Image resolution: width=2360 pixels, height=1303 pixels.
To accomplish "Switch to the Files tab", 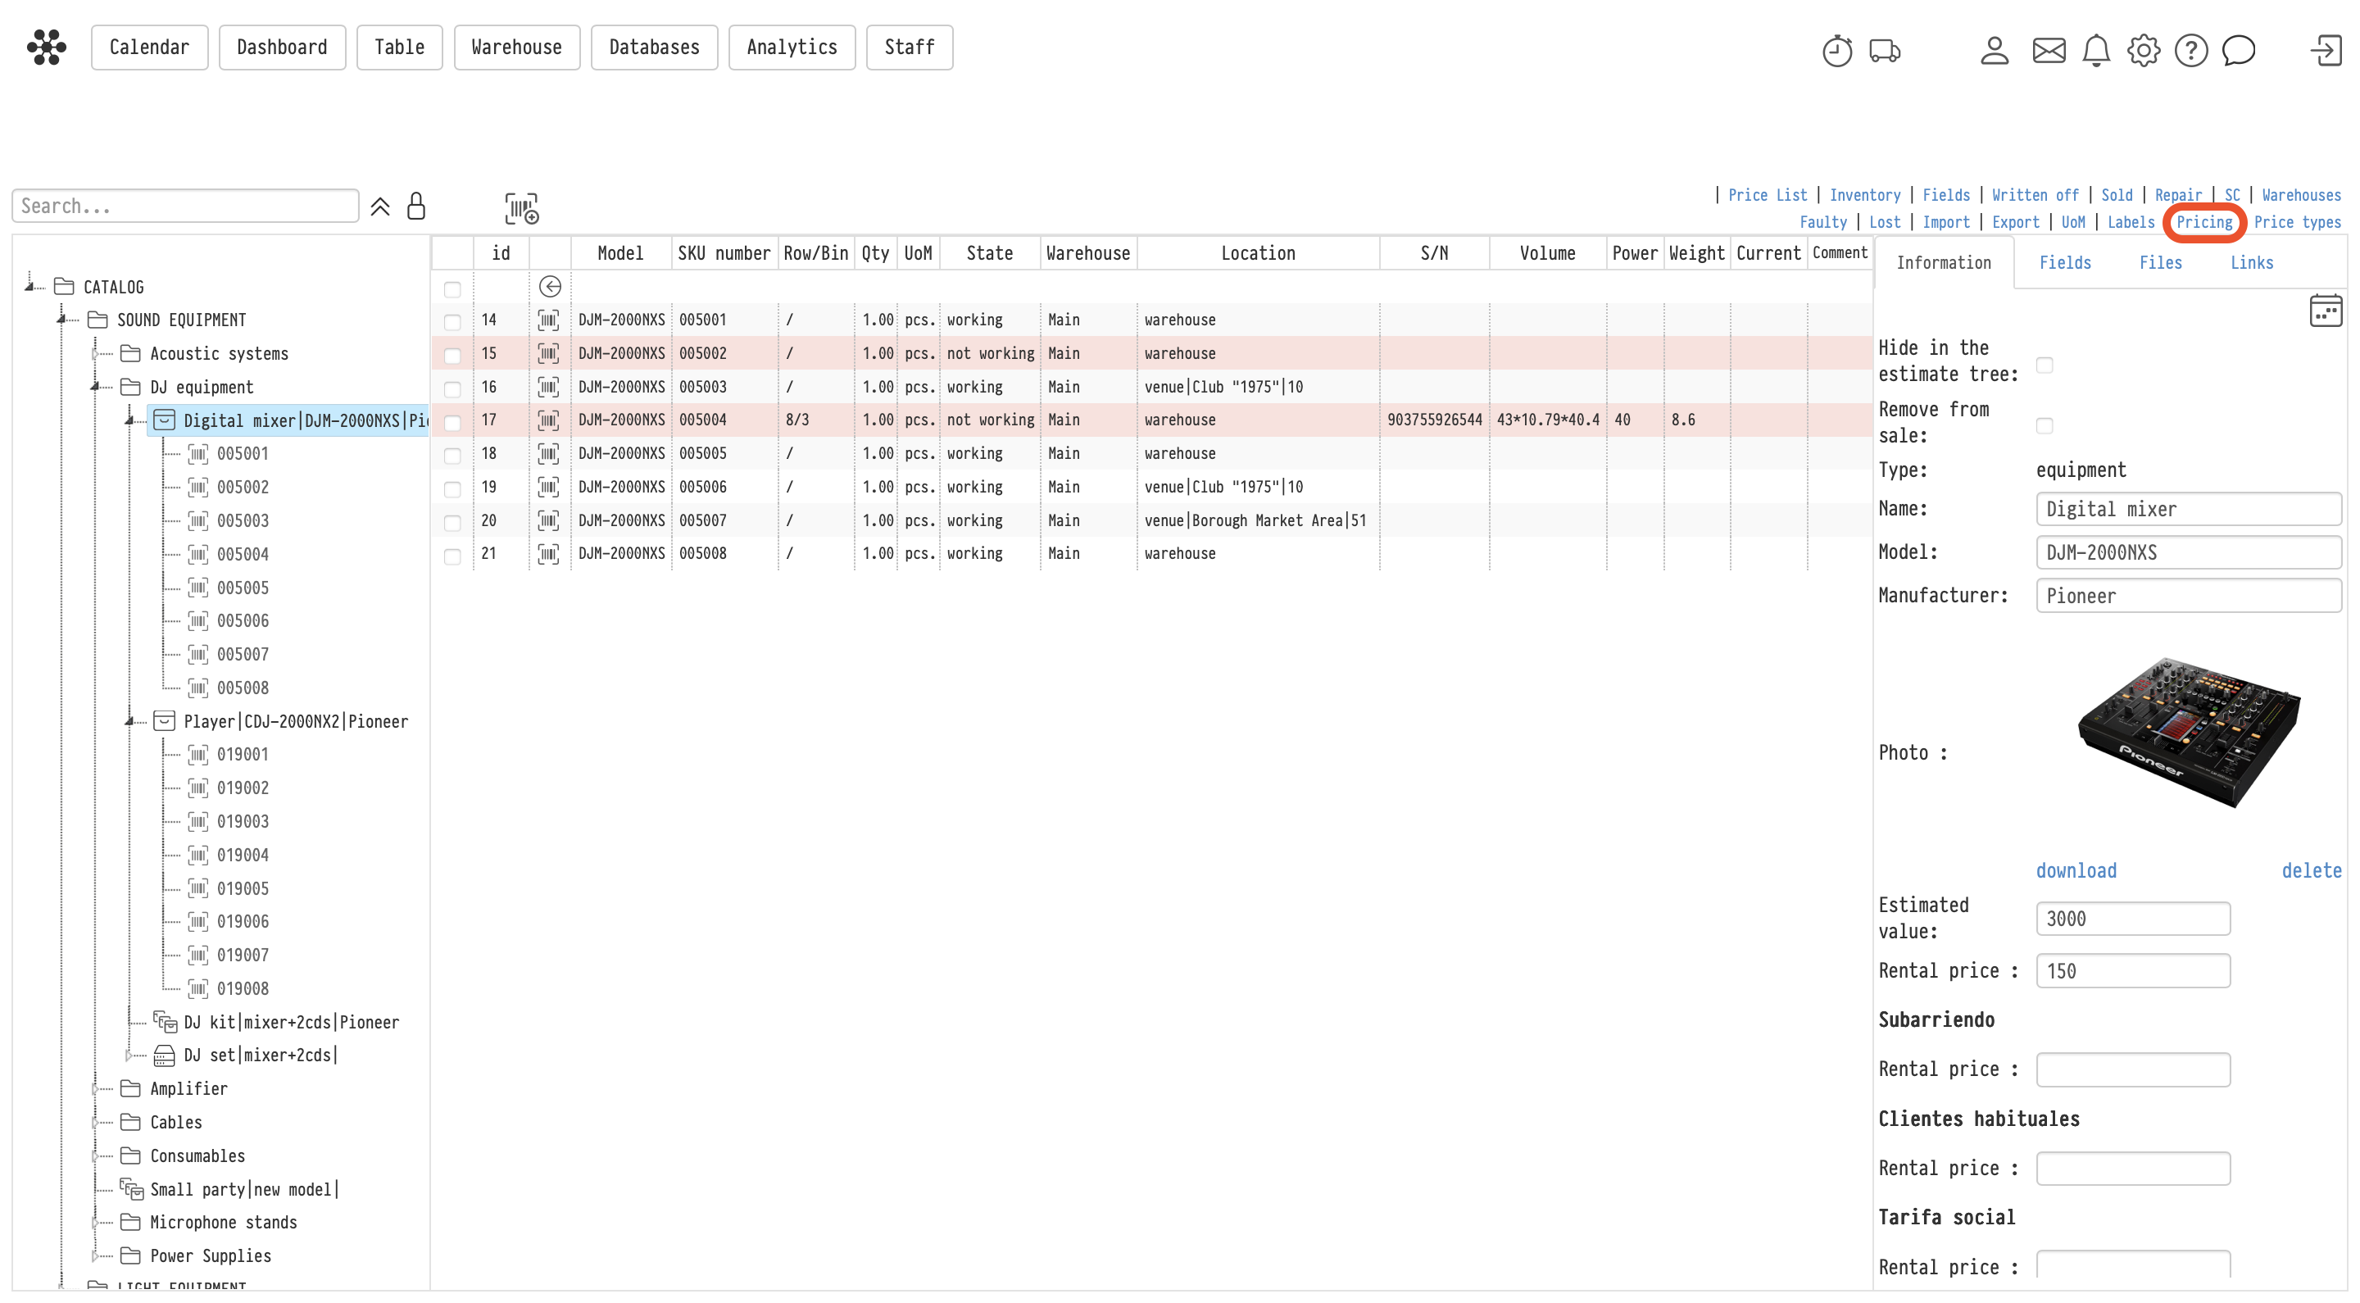I will click(2159, 263).
